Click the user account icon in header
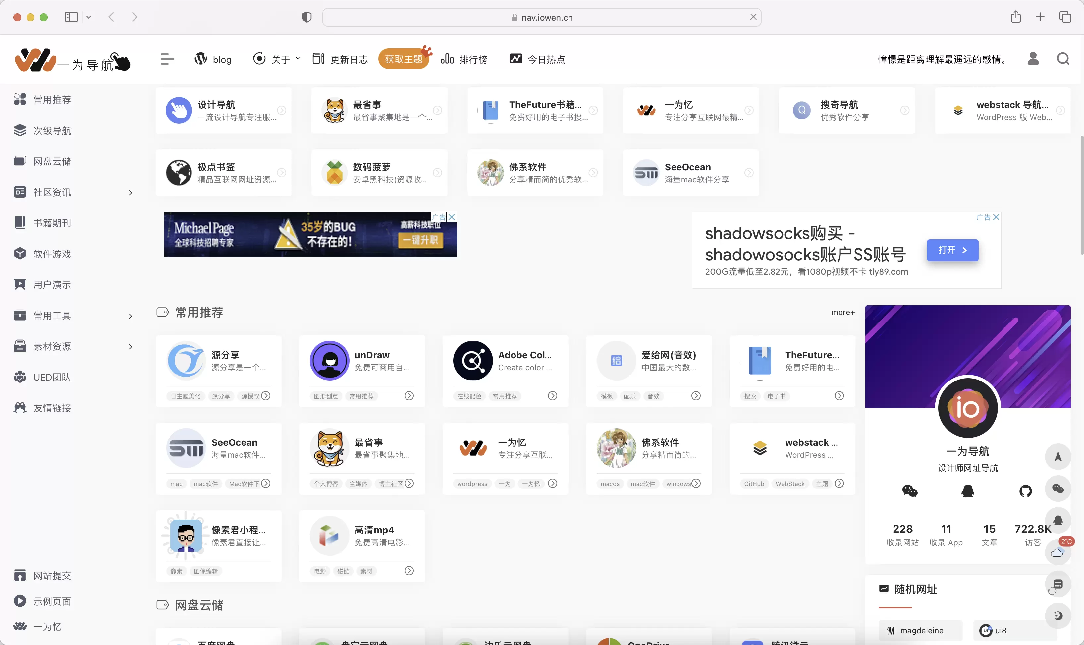 click(1033, 58)
